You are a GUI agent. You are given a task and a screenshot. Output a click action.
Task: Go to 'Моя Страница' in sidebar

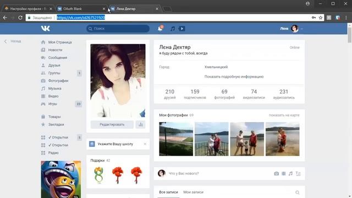[60, 42]
